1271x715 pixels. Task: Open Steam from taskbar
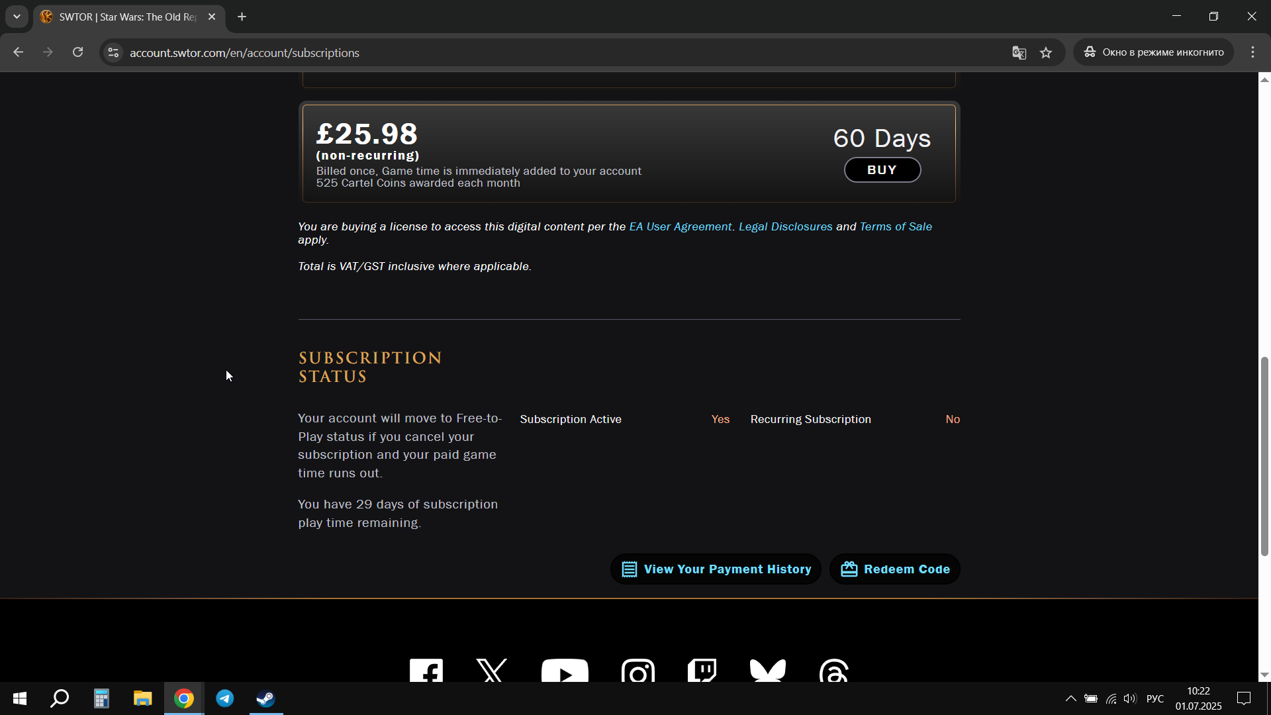pos(266,698)
